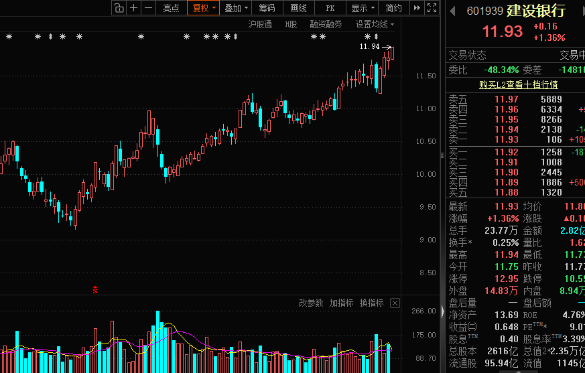Toggle 筹码 chip distribution view

(267, 8)
